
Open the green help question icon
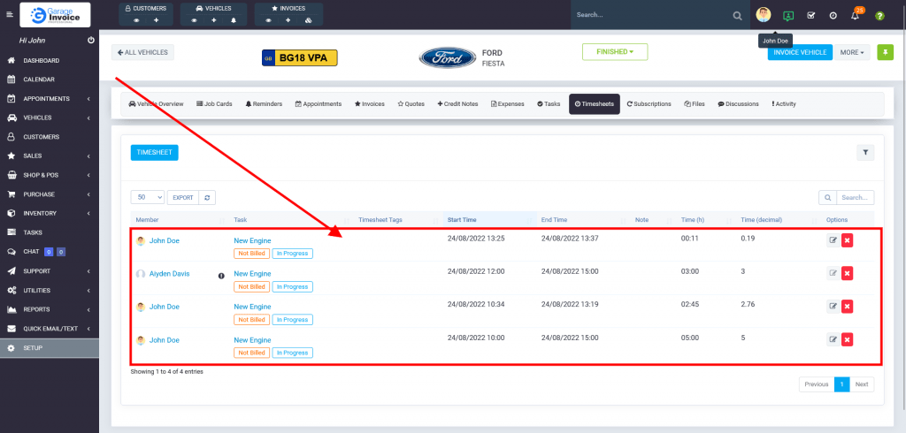[879, 16]
